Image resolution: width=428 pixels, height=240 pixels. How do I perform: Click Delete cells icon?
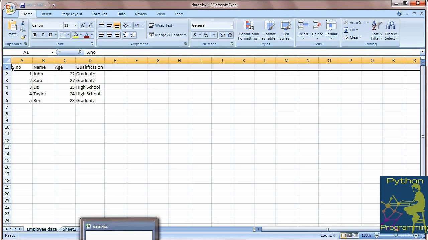317,26
